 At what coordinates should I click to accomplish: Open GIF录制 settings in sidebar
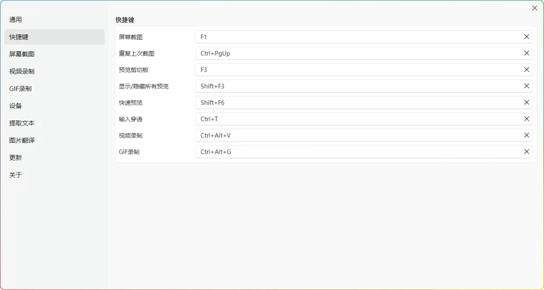(x=55, y=89)
